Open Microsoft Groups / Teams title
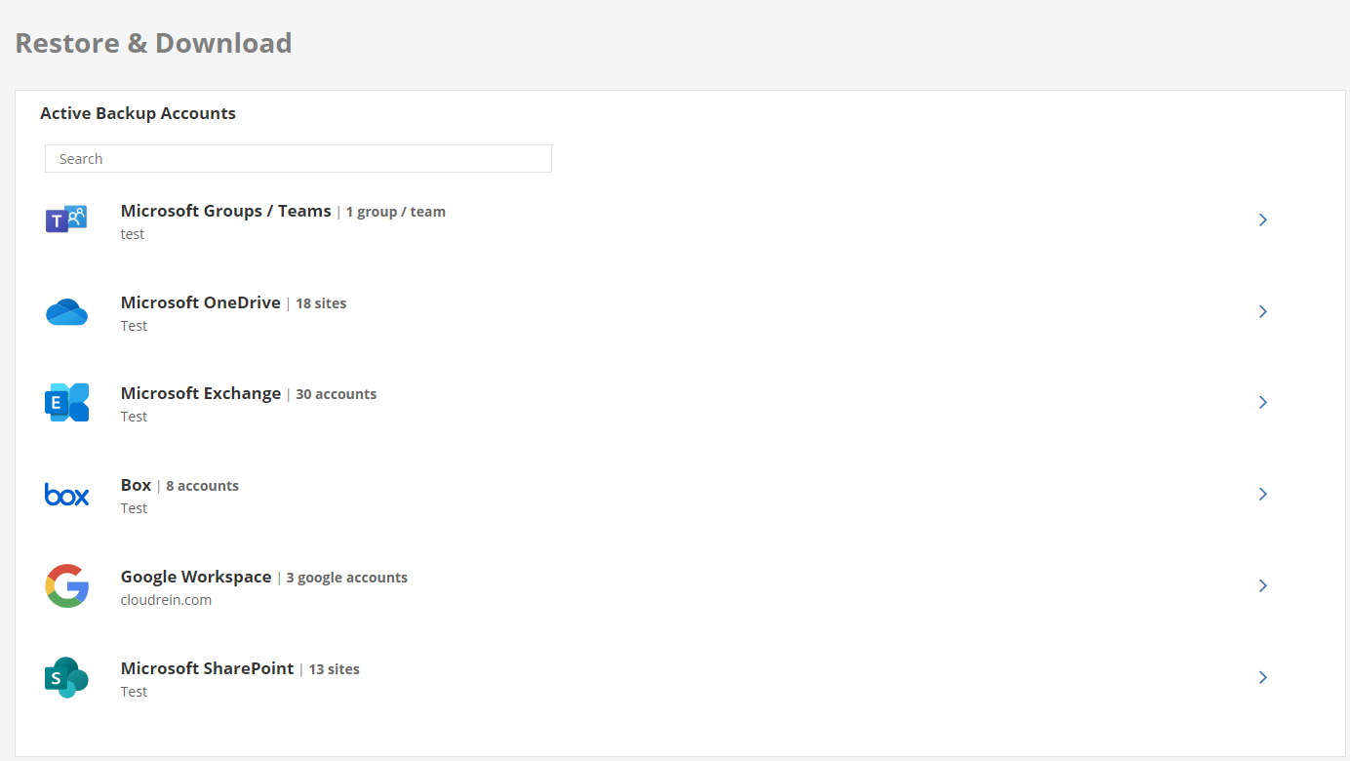 (226, 211)
